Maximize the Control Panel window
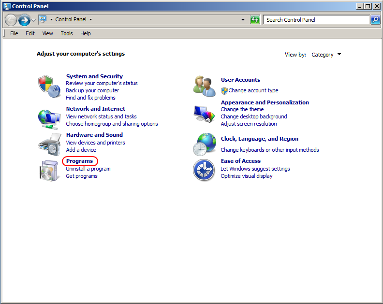The height and width of the screenshot is (304, 383). pyautogui.click(x=368, y=6)
